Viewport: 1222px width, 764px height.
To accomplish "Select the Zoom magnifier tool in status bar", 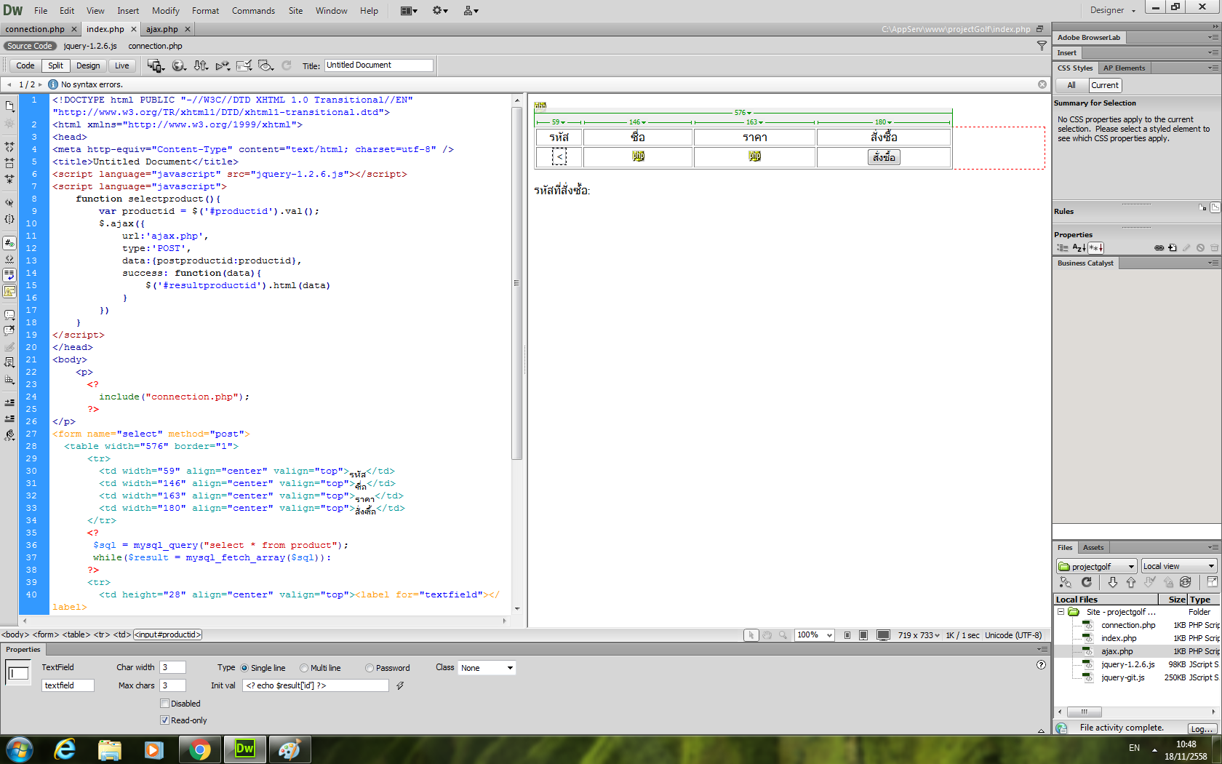I will [783, 635].
